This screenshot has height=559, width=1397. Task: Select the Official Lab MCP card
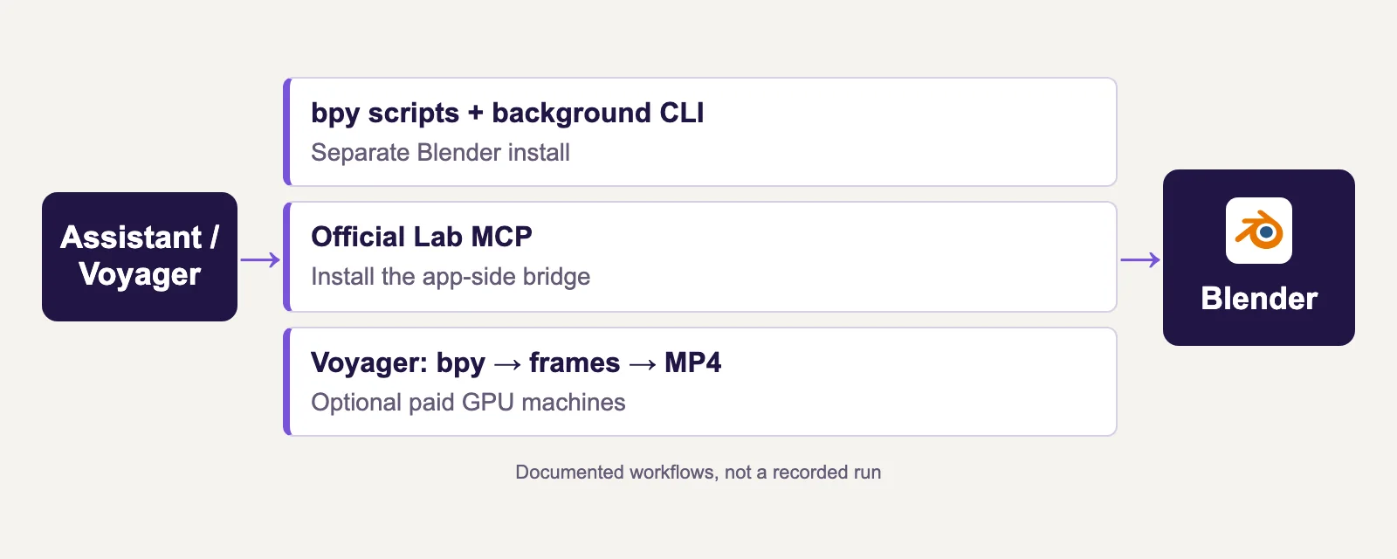(700, 257)
